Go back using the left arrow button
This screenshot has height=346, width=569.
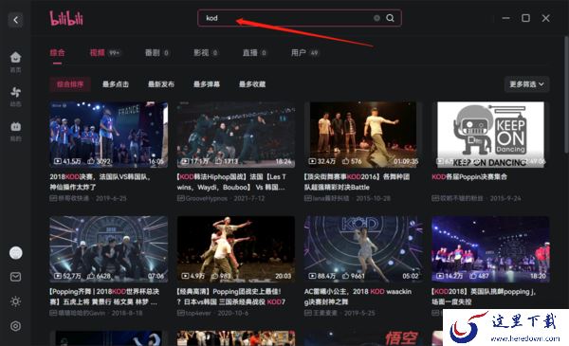[x=15, y=20]
